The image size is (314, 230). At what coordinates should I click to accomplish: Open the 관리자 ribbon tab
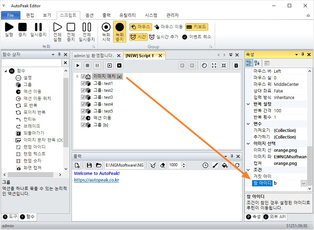coord(173,15)
